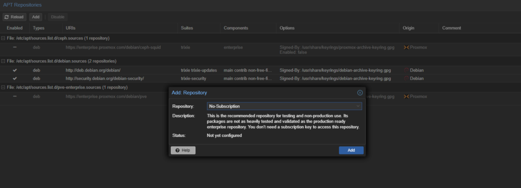The width and height of the screenshot is (521, 188).
Task: Click the disabled dash icon for ceph-squid row
Action: pos(15,47)
